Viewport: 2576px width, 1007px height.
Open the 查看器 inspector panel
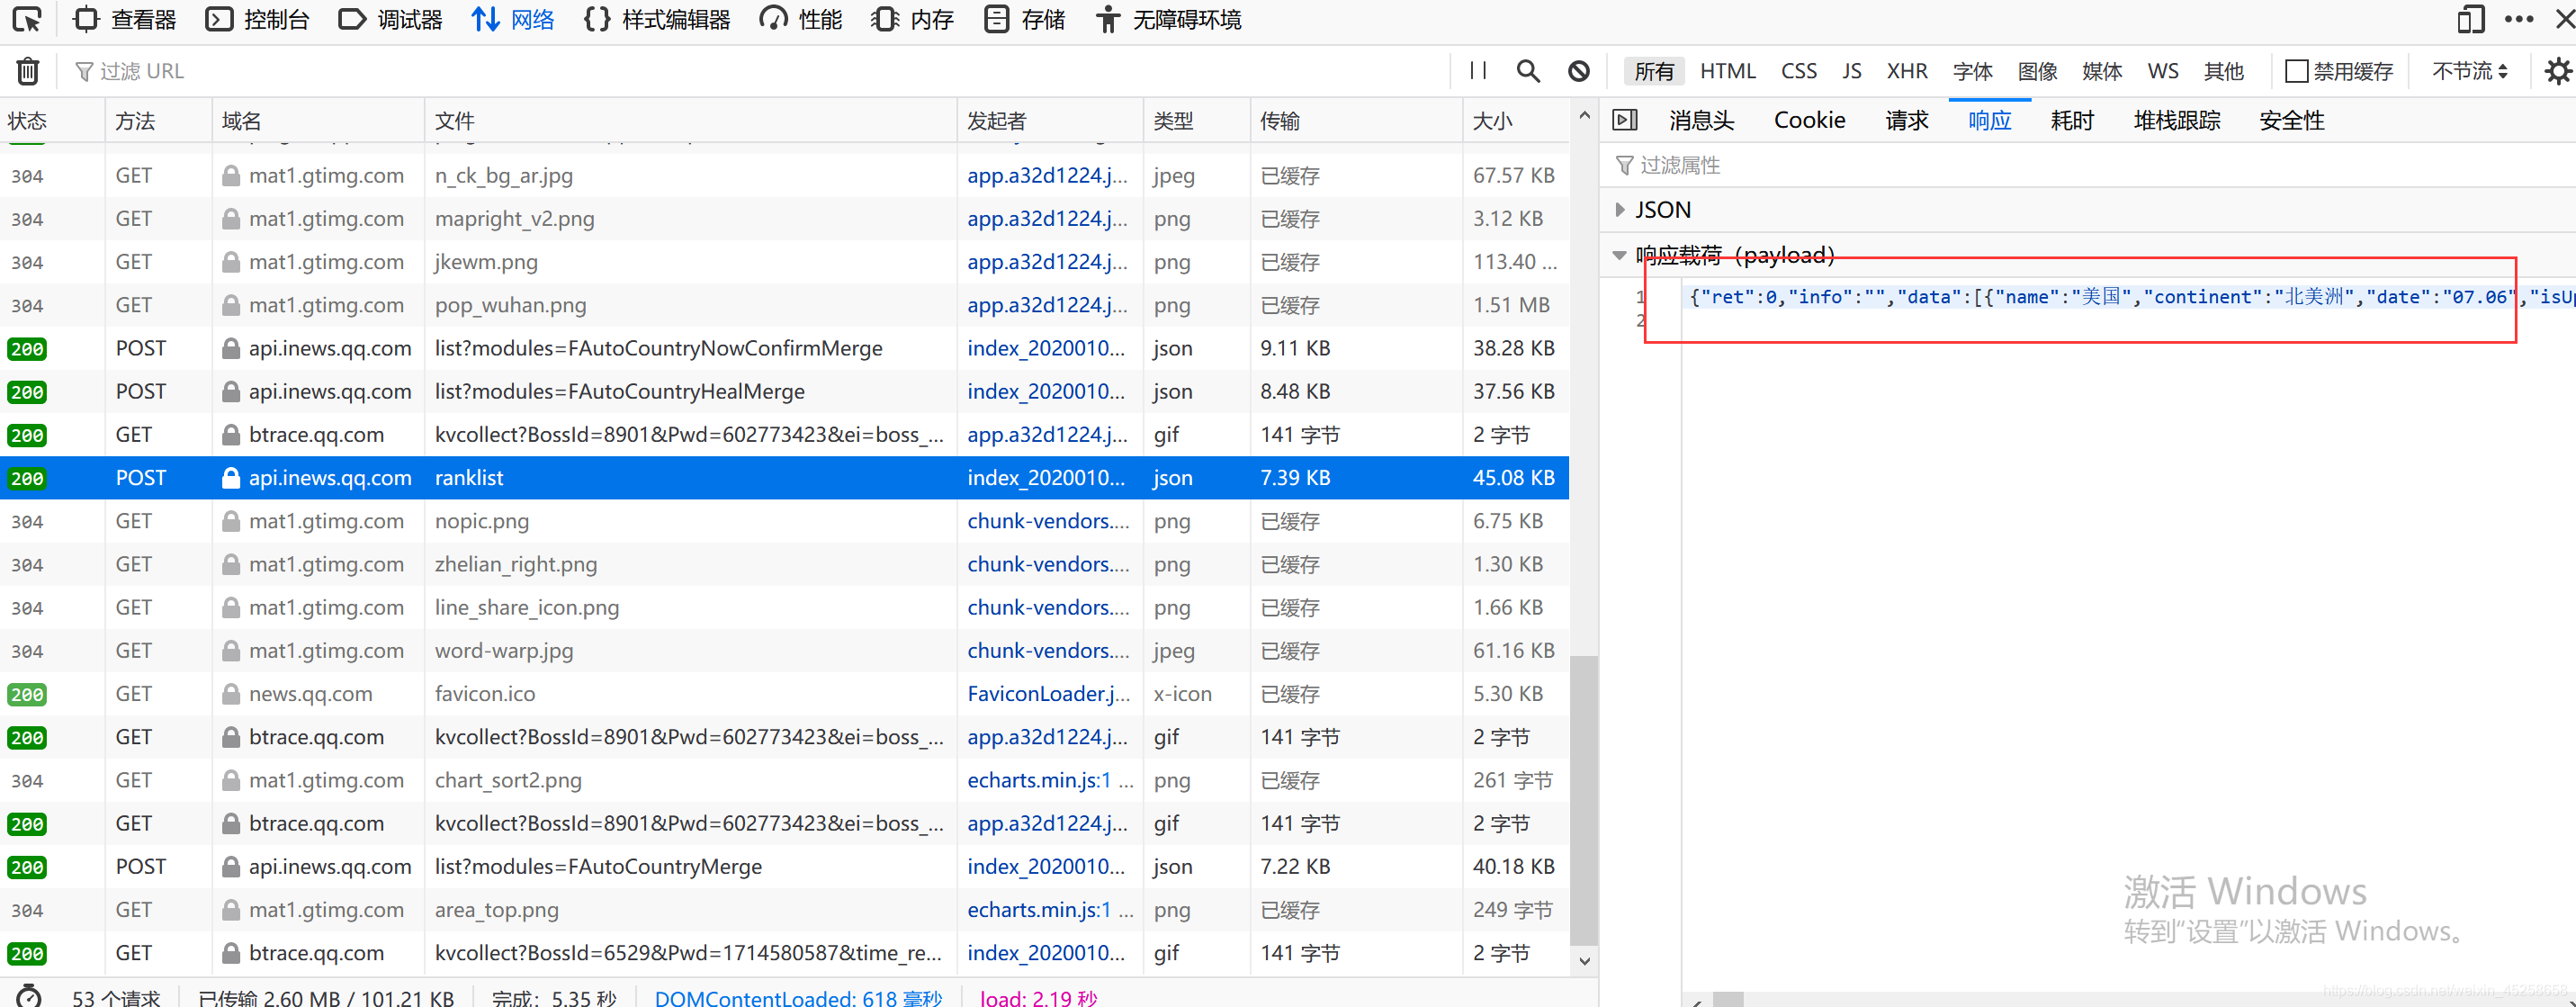click(126, 19)
